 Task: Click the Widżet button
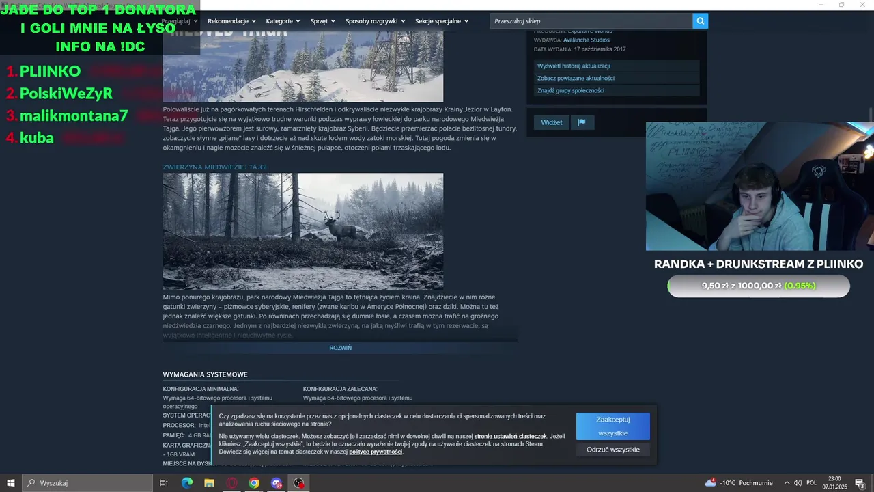551,122
